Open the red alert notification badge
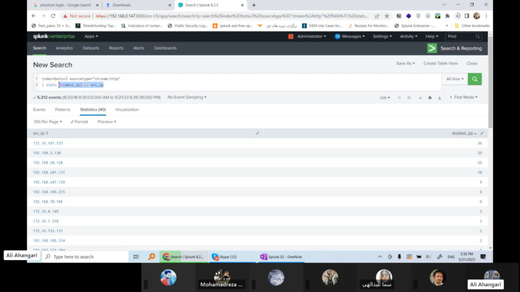Screen dimensions: 520x292 coord(291,36)
